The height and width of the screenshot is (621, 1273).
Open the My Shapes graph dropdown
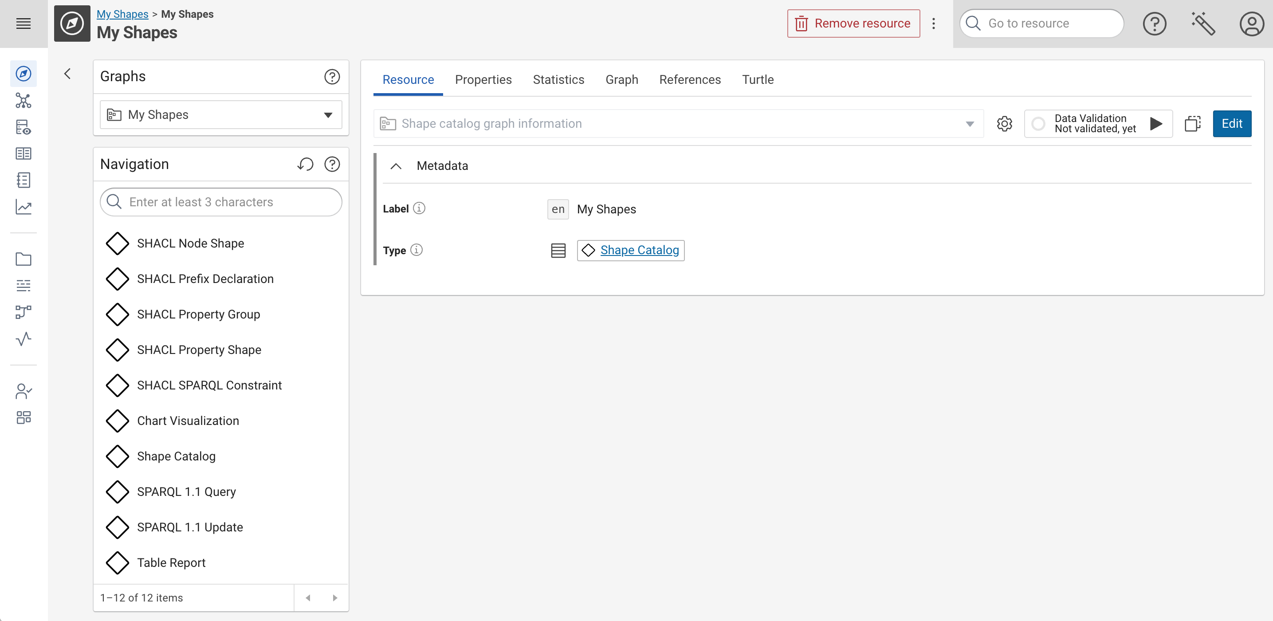(x=221, y=114)
